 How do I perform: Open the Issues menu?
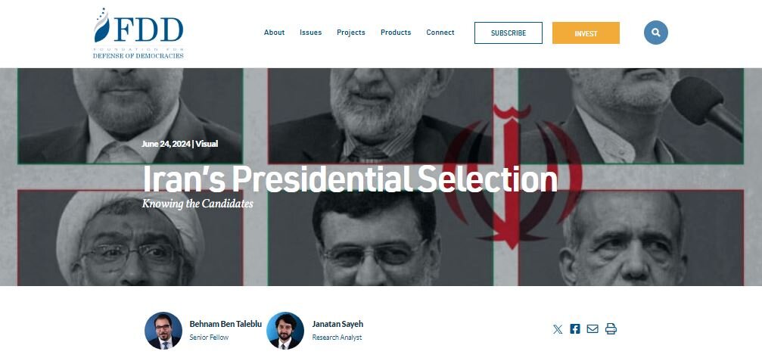click(310, 33)
